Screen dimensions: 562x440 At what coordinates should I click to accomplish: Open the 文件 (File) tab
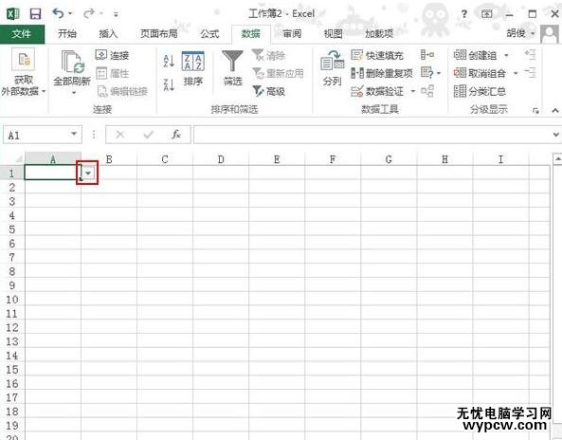tap(22, 34)
